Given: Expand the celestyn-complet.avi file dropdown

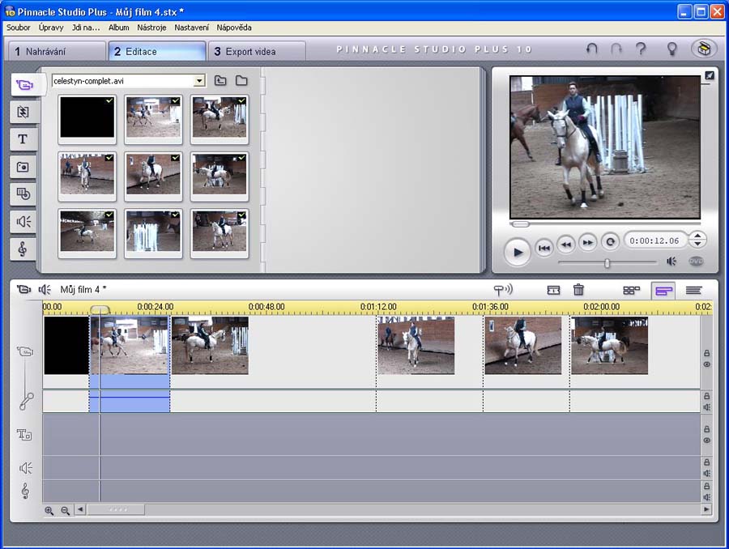Looking at the screenshot, I should tap(199, 81).
